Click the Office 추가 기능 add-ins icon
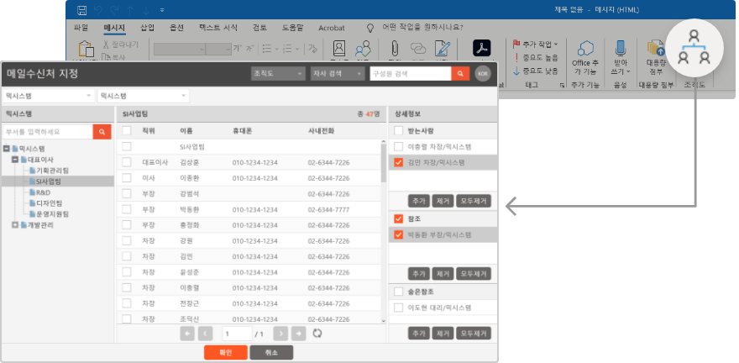This screenshot has width=739, height=363. (x=584, y=49)
